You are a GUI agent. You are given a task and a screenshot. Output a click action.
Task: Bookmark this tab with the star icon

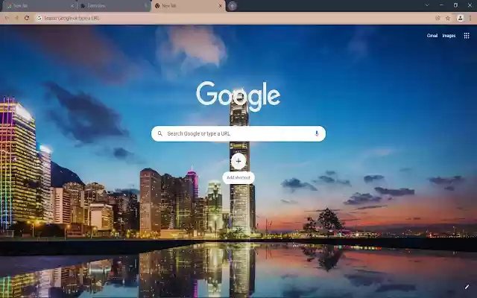448,18
